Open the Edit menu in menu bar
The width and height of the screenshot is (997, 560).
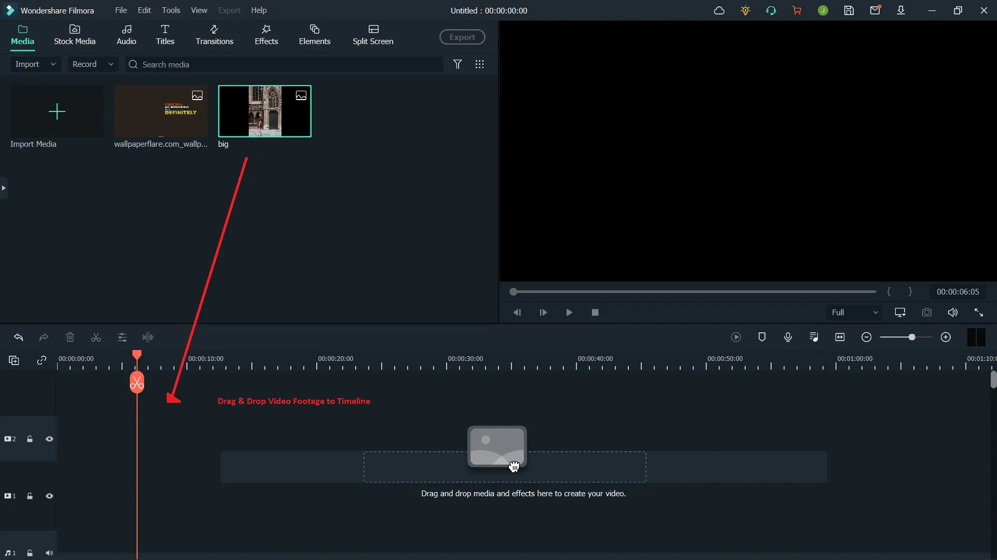[x=144, y=9]
